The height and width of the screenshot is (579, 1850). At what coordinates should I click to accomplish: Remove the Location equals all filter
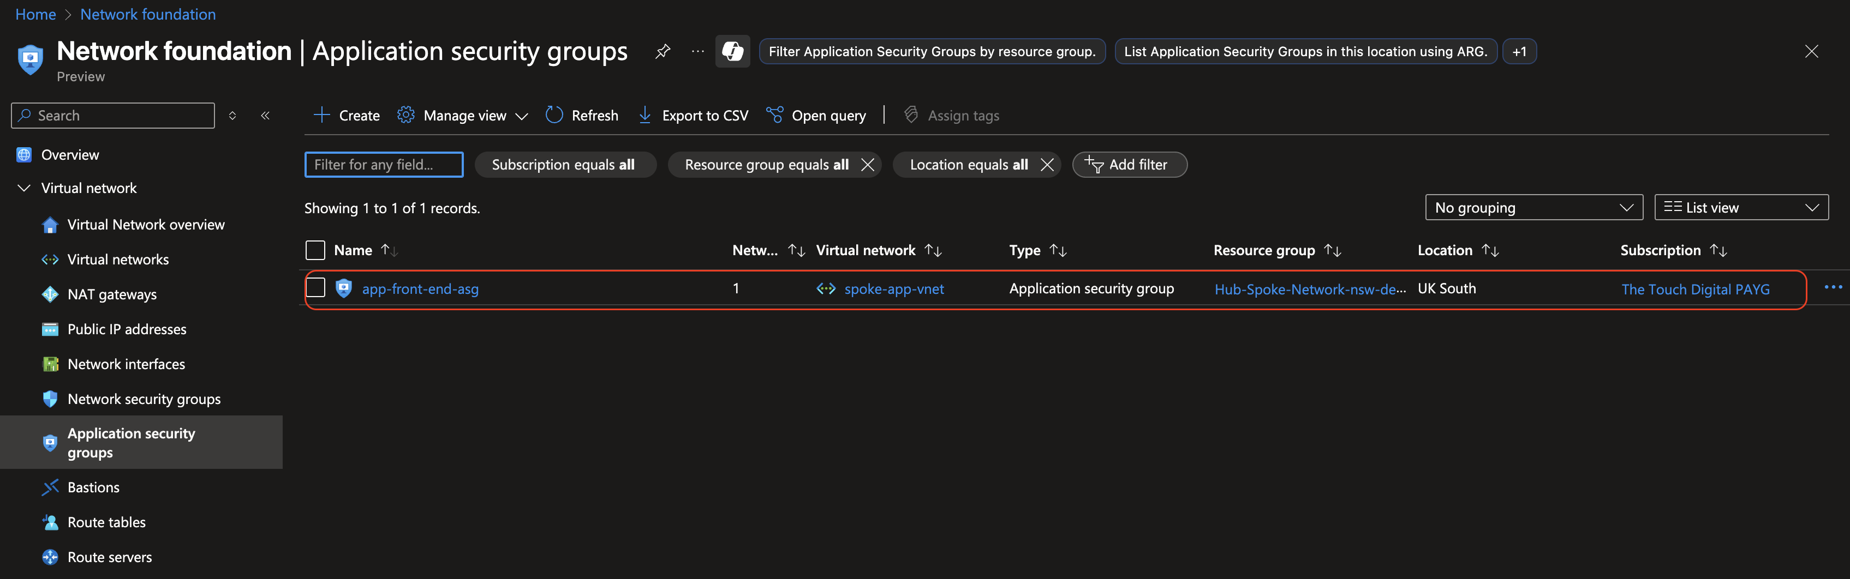(1047, 164)
